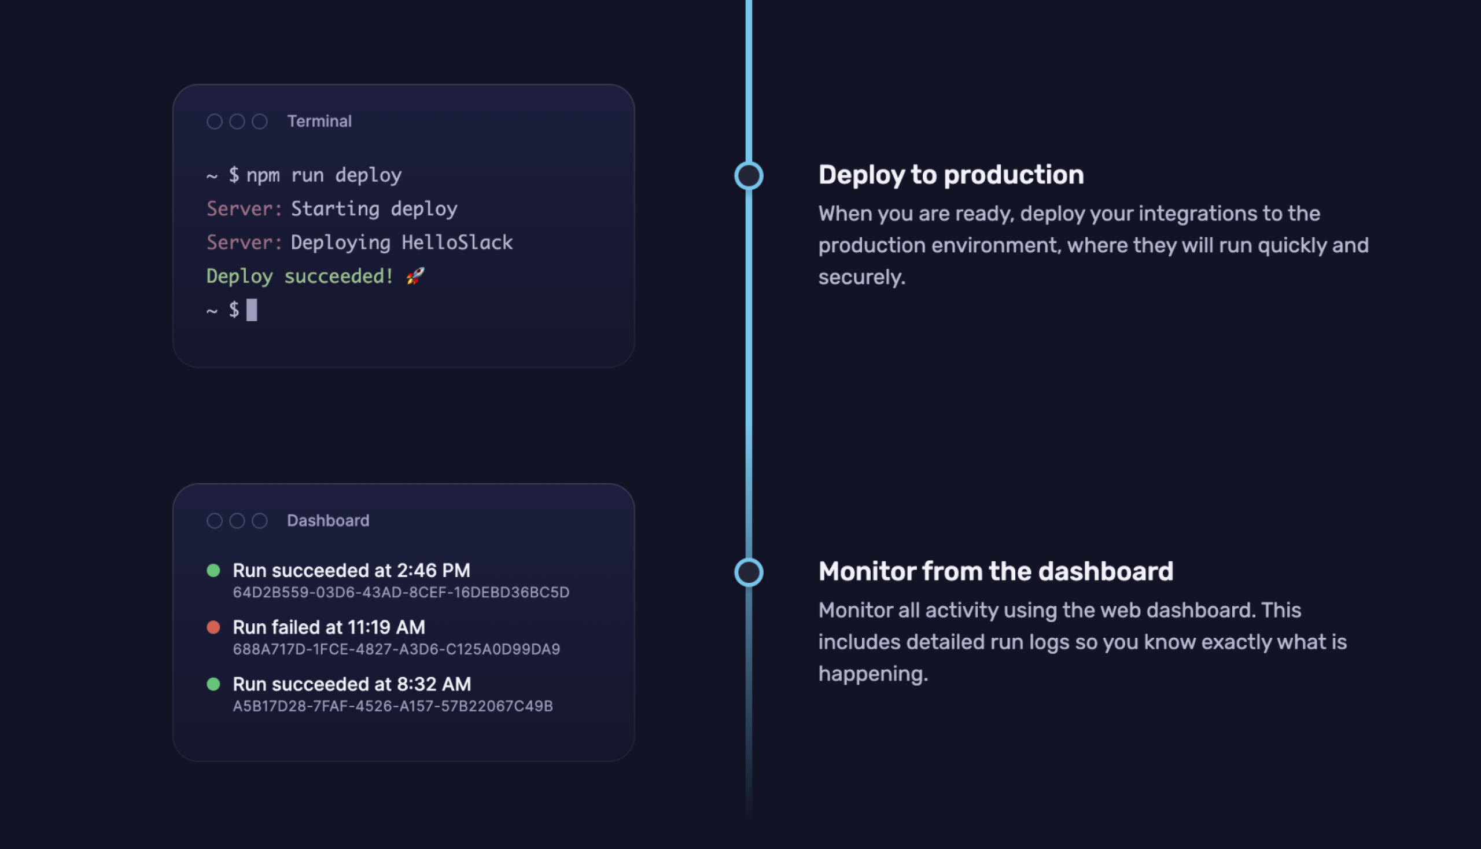Viewport: 1481px width, 849px height.
Task: Click the Monitor from the dashboard heading
Action: point(996,571)
